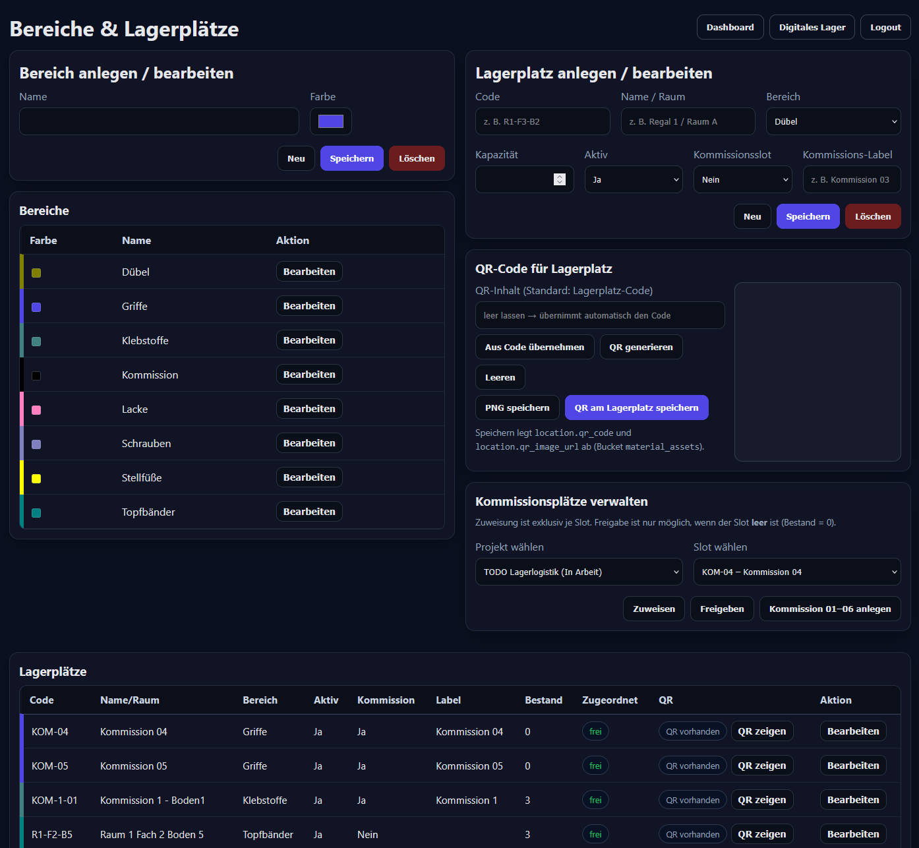Open the Slot wählen dropdown
919x848 pixels.
click(x=796, y=572)
